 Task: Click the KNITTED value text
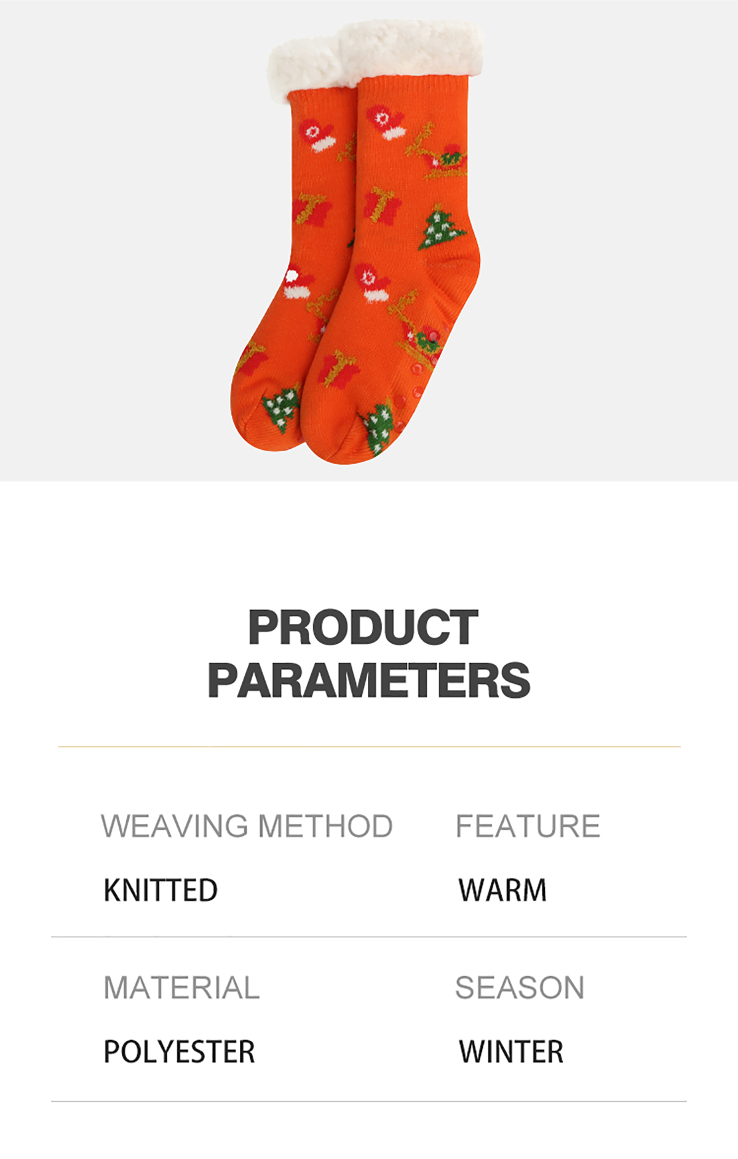(x=161, y=890)
